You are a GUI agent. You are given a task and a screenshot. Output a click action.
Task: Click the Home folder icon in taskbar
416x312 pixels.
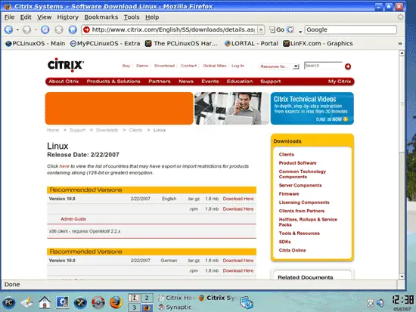[x=45, y=302]
